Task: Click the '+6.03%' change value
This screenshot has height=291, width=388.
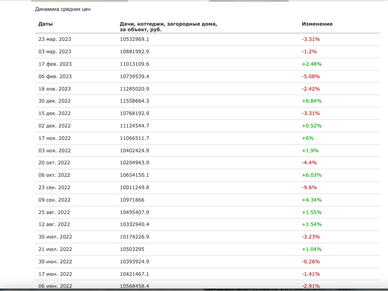Action: 312,175
